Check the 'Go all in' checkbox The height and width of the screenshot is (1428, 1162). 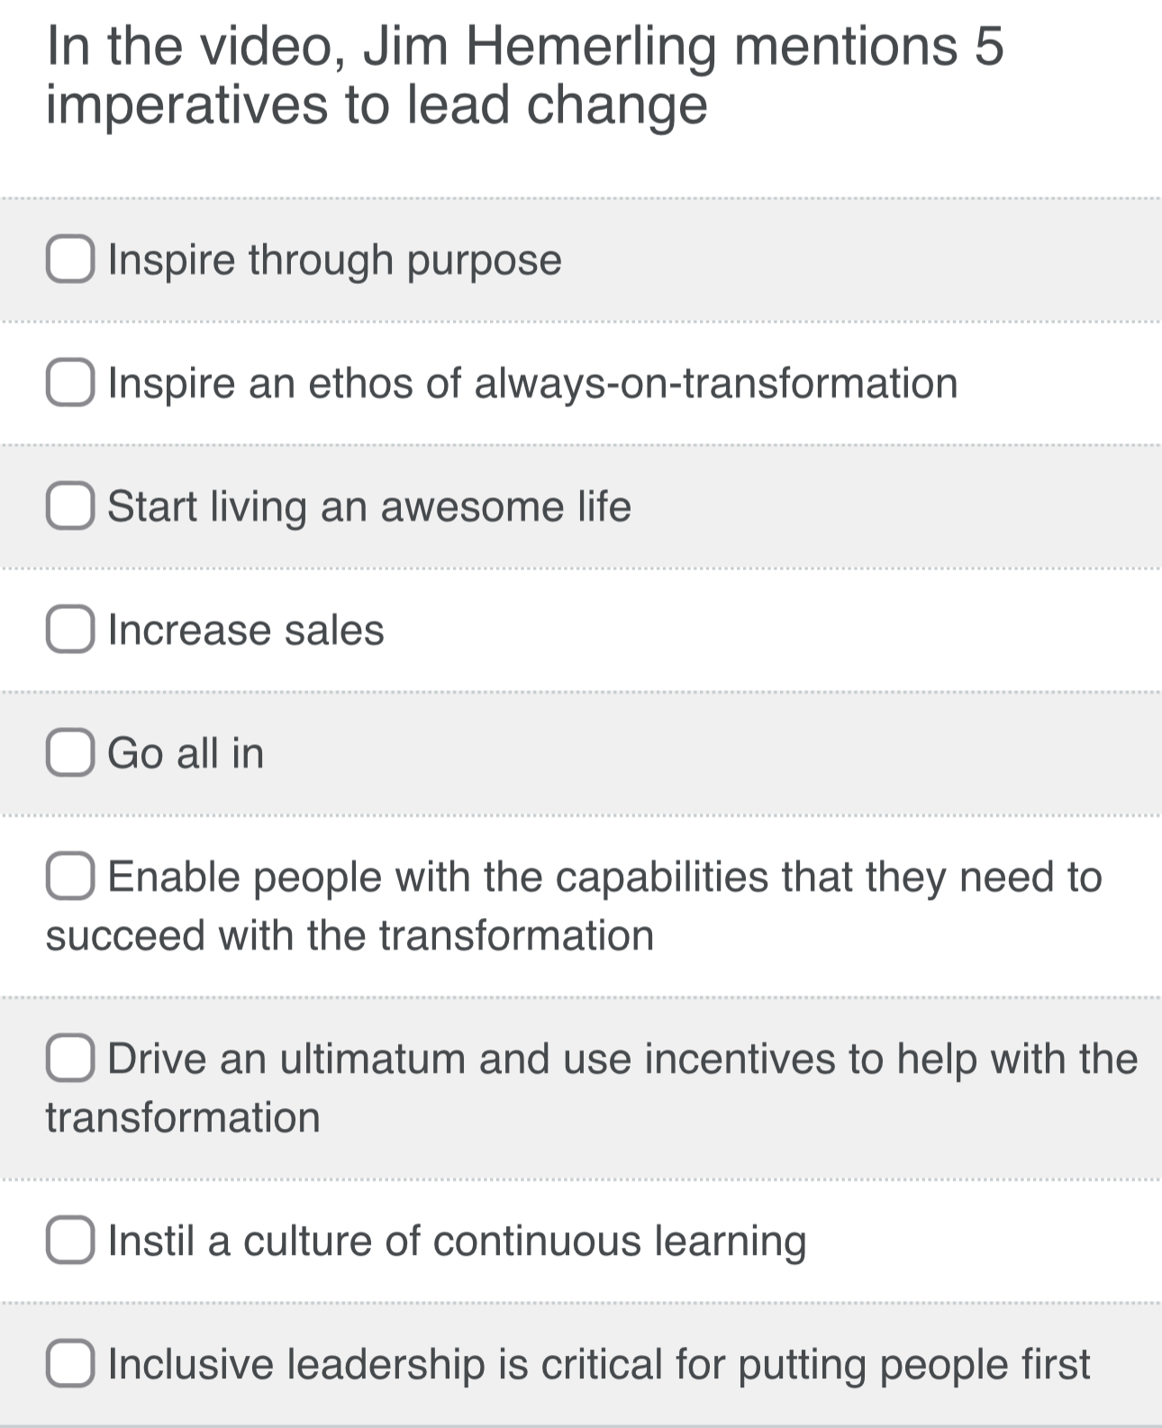[72, 754]
